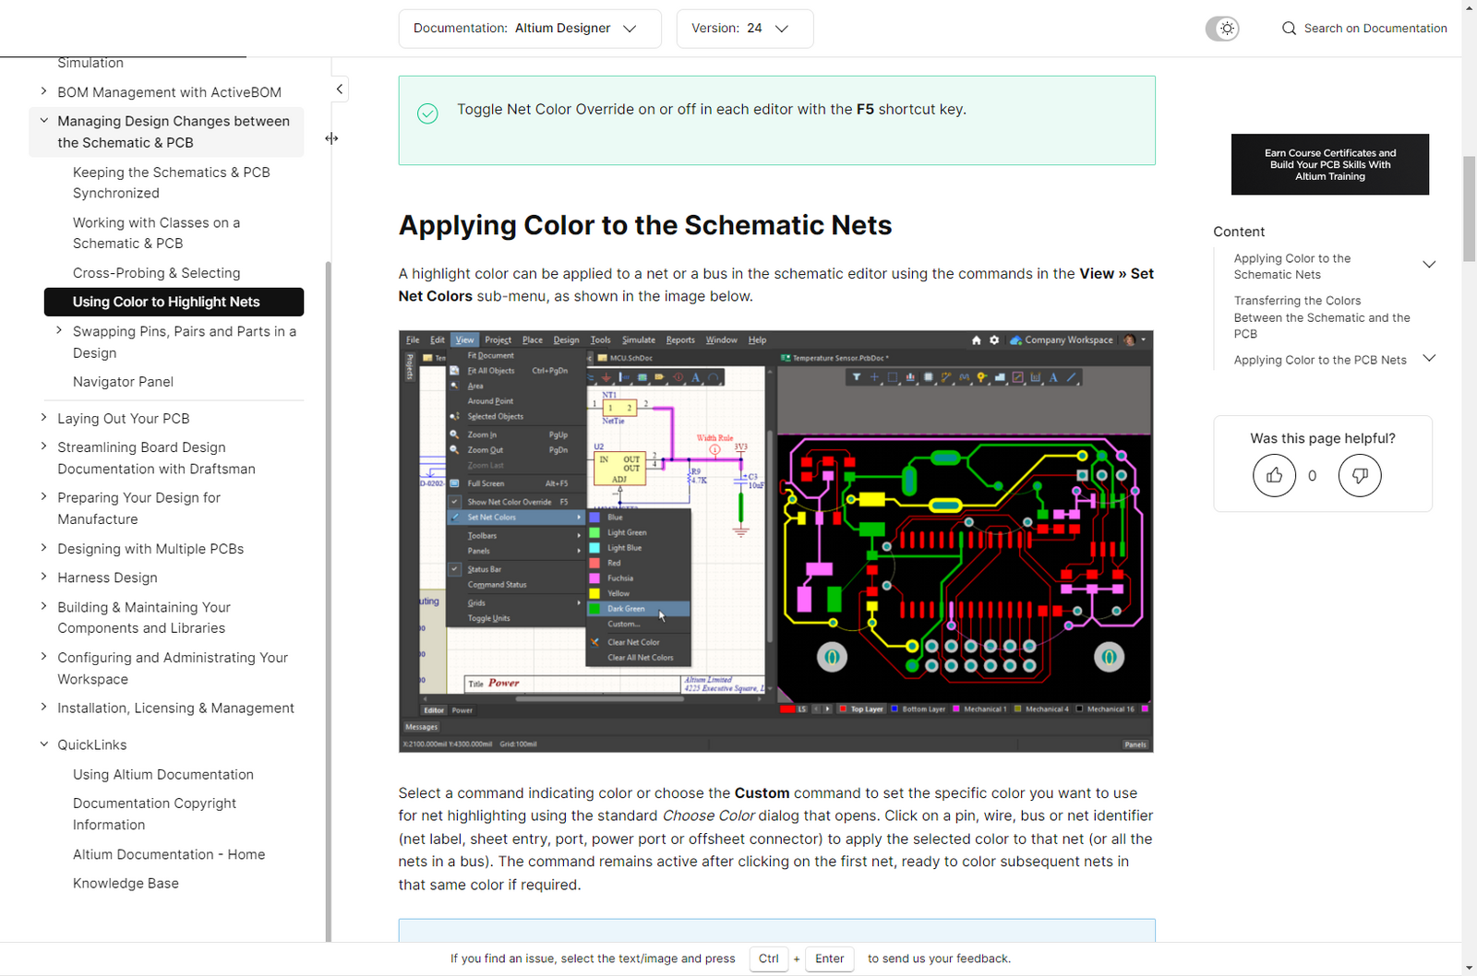
Task: Click the thumbs down not helpful icon
Action: pyautogui.click(x=1360, y=475)
